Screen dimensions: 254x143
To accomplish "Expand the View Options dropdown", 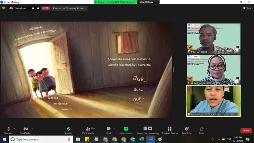I will [148, 2].
